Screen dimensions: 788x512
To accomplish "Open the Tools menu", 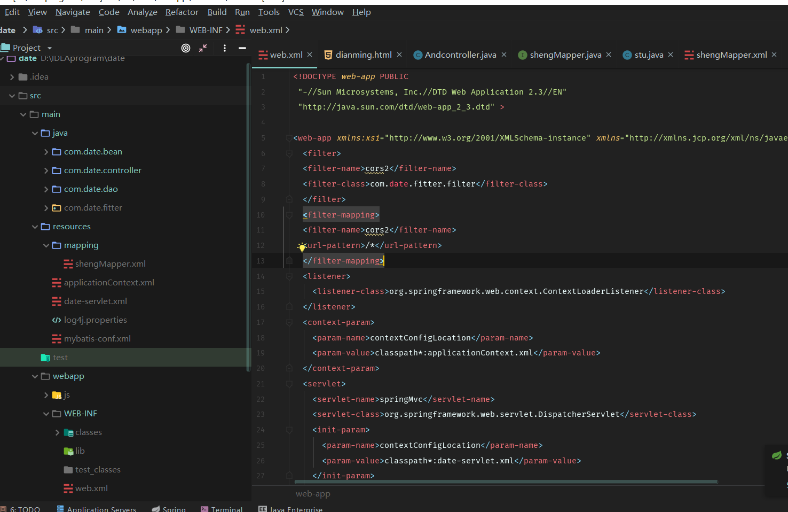I will (269, 12).
